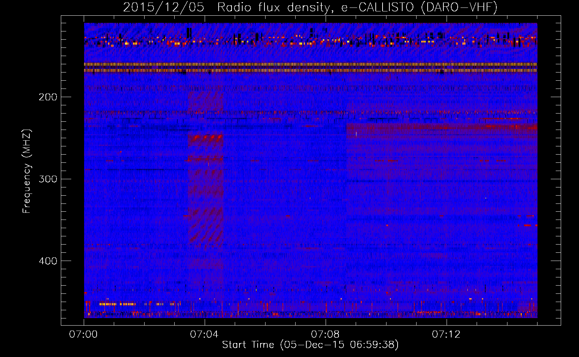Click the 400 frequency tick label
Viewport: 579px width, 357px height.
[48, 261]
